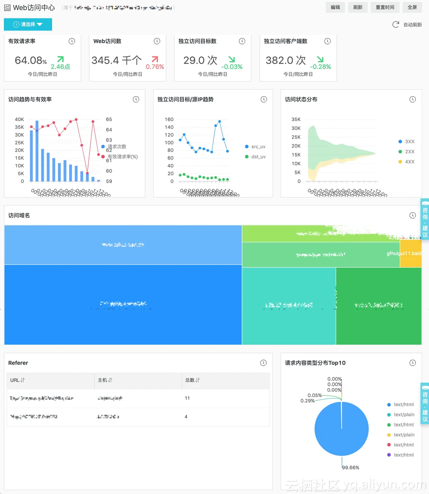
Task: Toggle 2XX status in the legend
Action: [x=406, y=152]
